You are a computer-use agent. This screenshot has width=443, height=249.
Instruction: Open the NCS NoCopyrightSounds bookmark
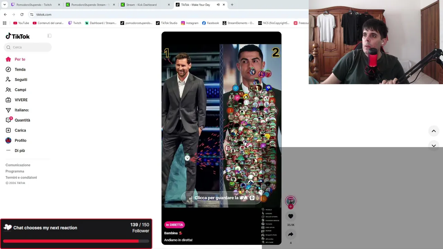pos(274,23)
